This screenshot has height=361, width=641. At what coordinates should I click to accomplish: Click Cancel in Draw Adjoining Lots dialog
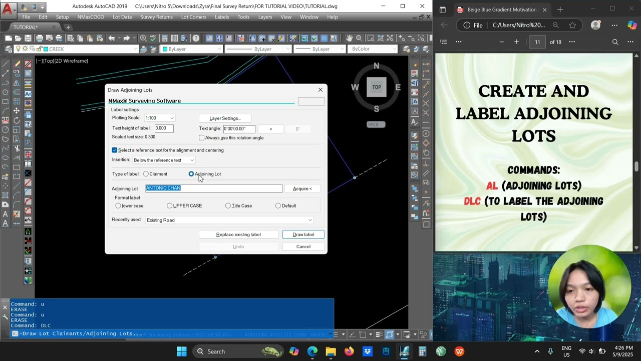pyautogui.click(x=303, y=247)
